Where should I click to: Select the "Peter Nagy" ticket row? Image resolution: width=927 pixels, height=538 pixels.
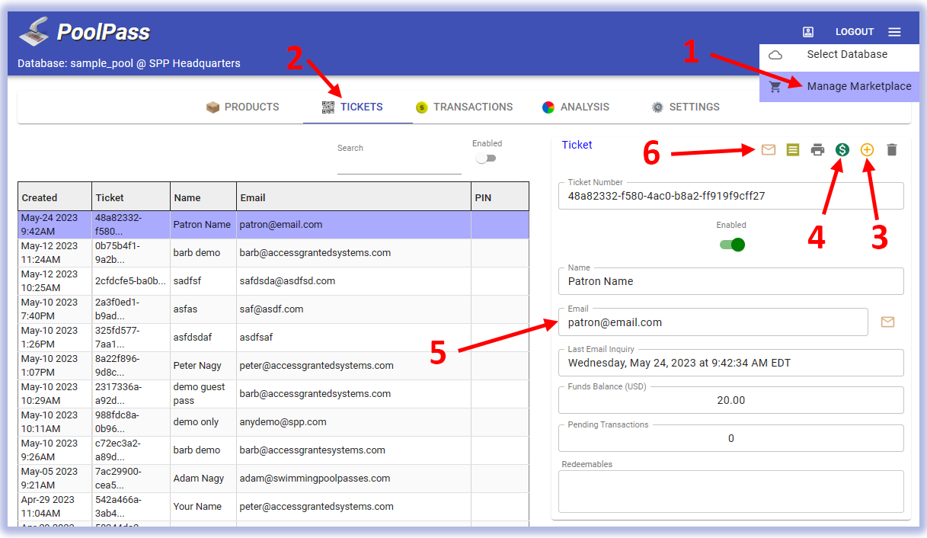tap(273, 366)
